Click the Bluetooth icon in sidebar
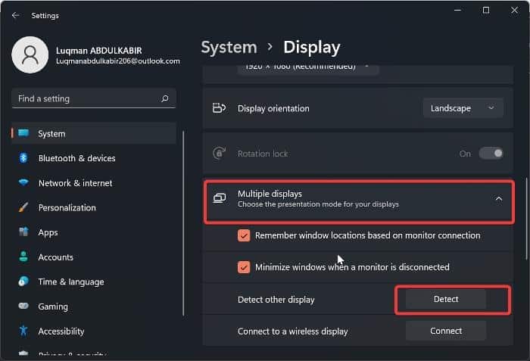Screen dimensions: 530x361 tap(23, 158)
